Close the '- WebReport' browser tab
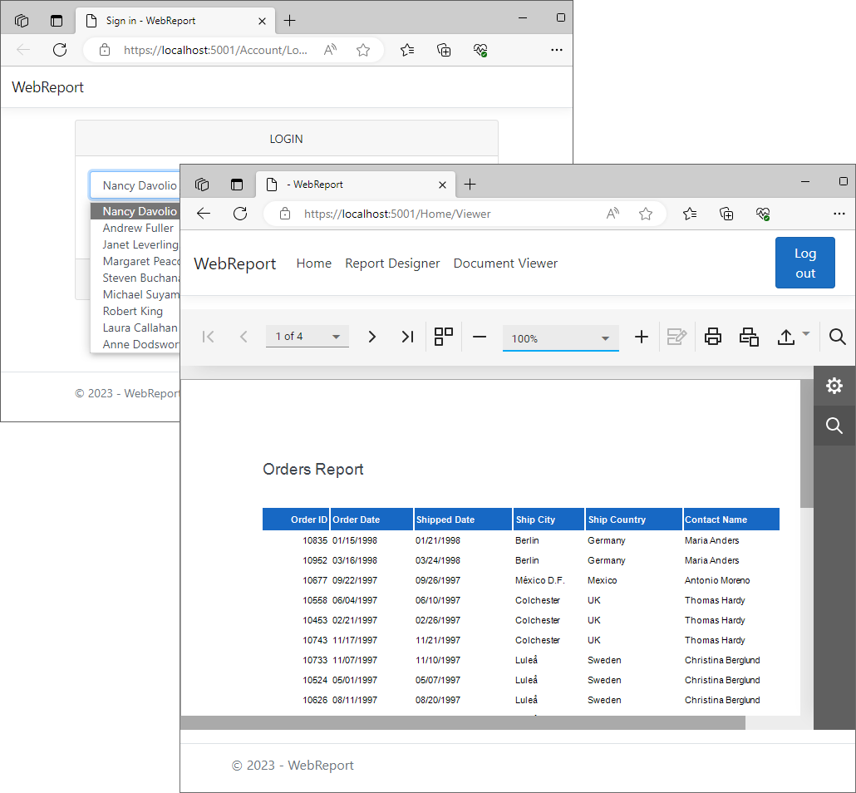Viewport: 856px width, 793px height. pyautogui.click(x=442, y=185)
